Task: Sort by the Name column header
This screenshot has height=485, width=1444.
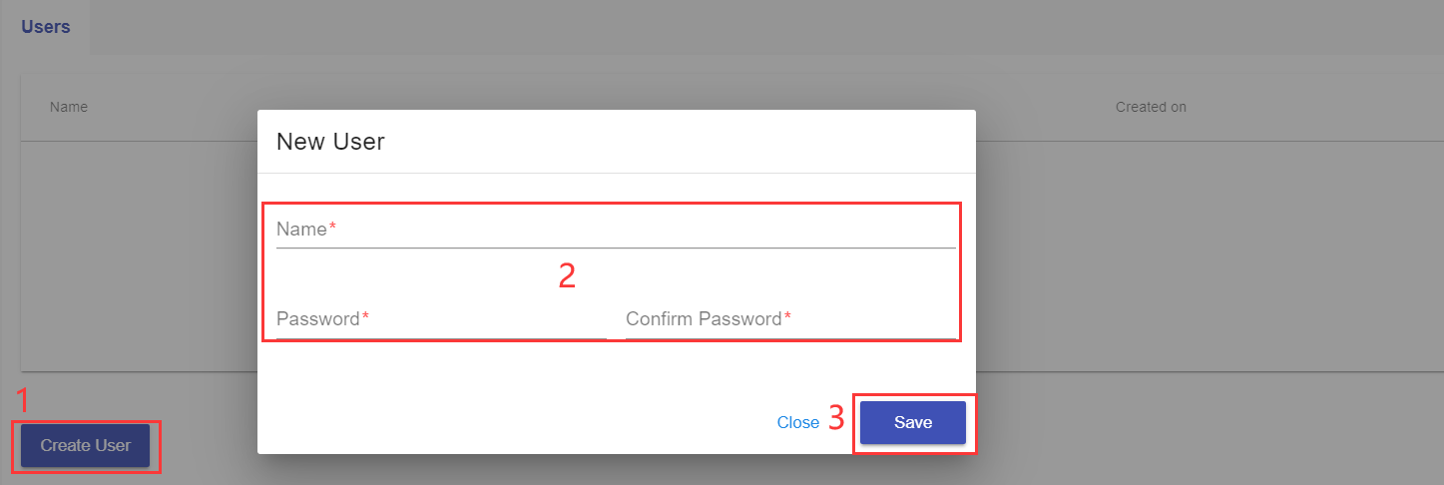Action: tap(69, 107)
